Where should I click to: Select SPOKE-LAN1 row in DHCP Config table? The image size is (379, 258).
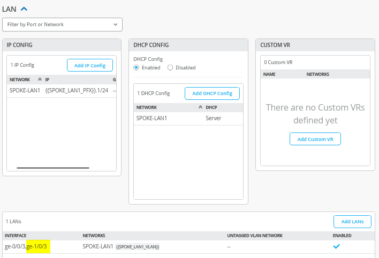[188, 119]
